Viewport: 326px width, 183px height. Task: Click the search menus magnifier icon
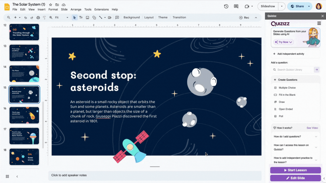(x=8, y=18)
